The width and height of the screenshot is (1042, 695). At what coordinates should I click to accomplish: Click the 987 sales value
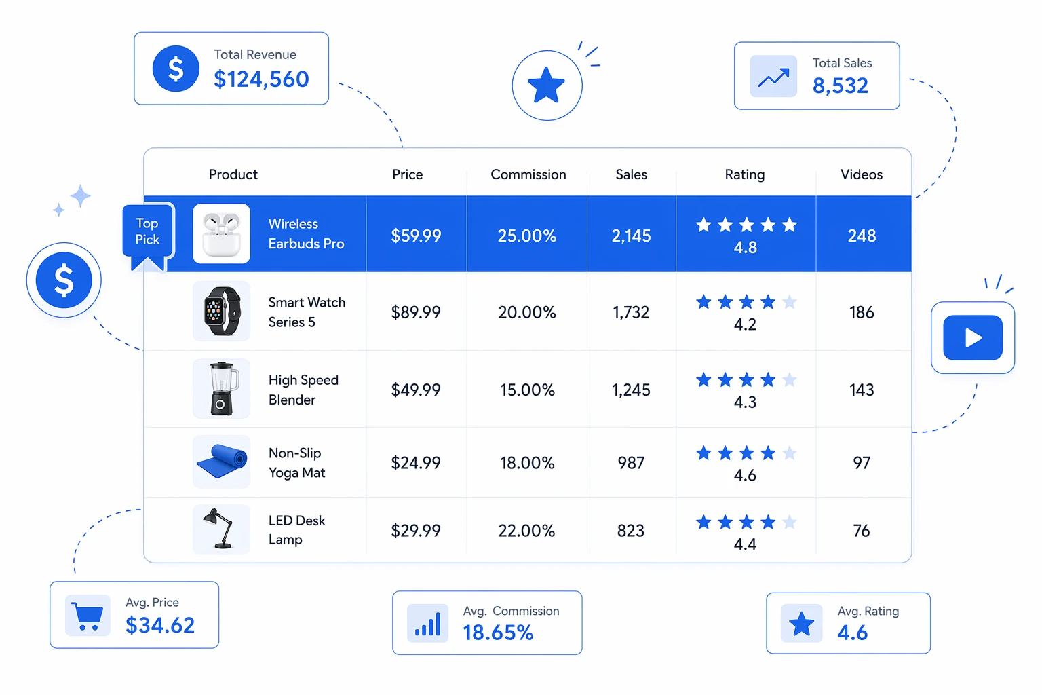pos(631,463)
